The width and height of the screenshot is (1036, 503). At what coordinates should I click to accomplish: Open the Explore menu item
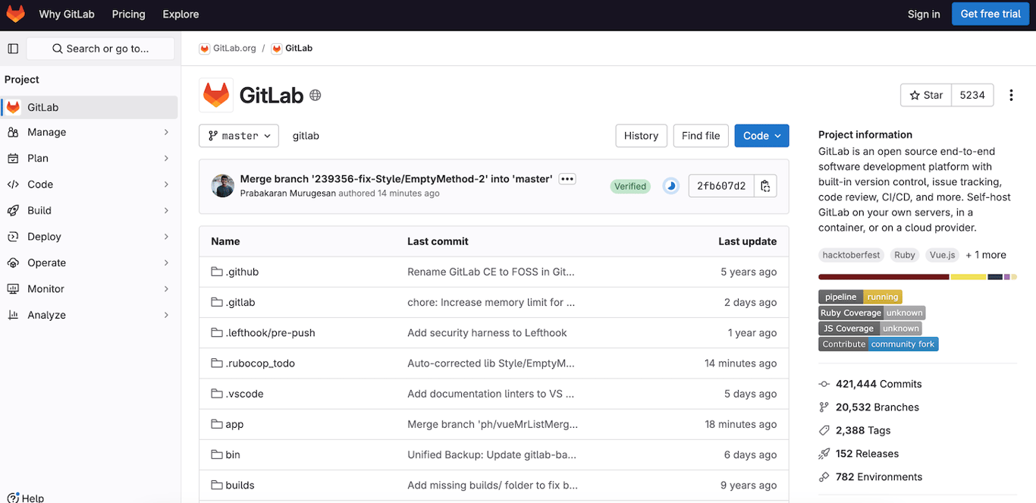point(180,14)
